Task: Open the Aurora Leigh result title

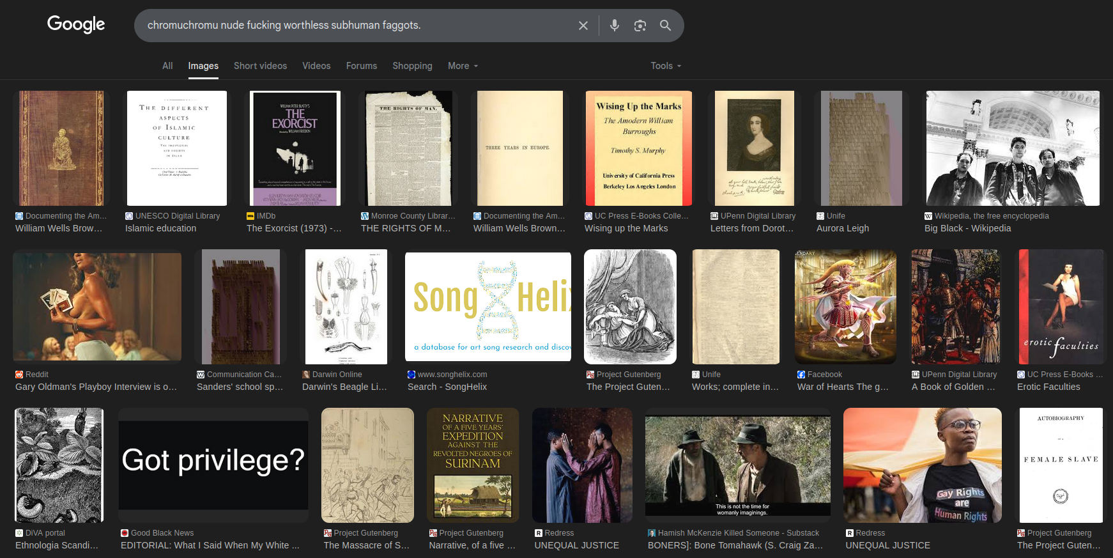Action: (843, 228)
